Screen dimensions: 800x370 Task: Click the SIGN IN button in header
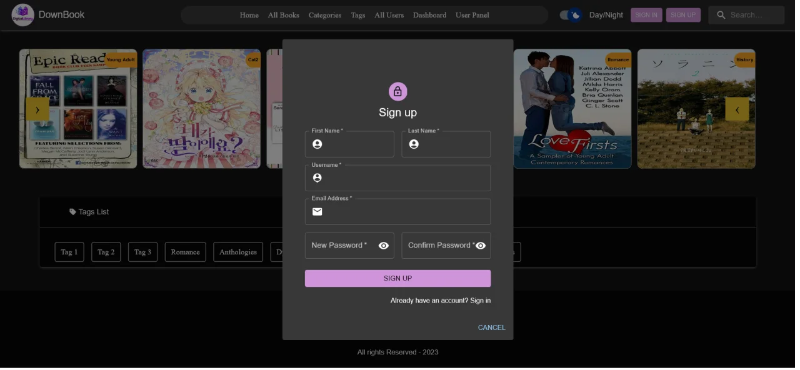click(x=646, y=15)
